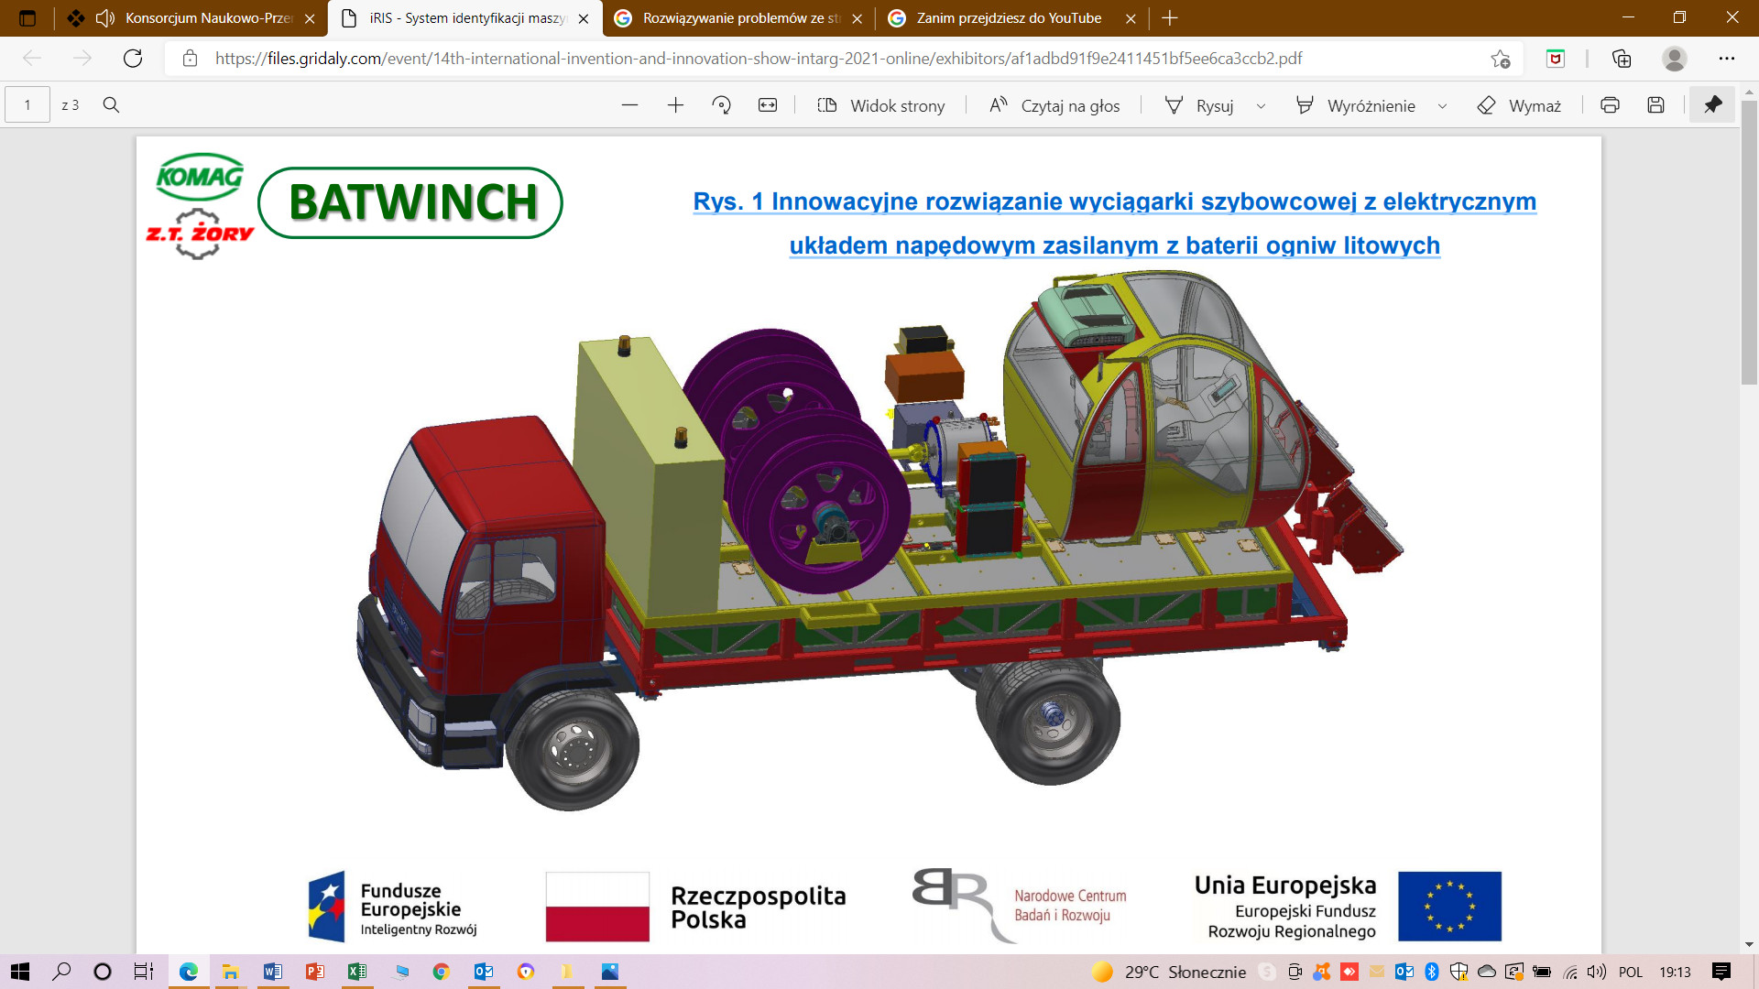
Task: Open PowerPoint from the taskbar
Action: coord(314,972)
